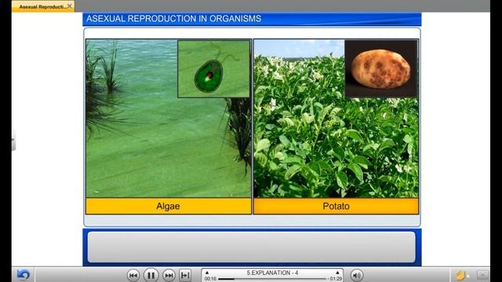The width and height of the screenshot is (502, 282).
Task: Skip to the next section
Action: [x=169, y=275]
